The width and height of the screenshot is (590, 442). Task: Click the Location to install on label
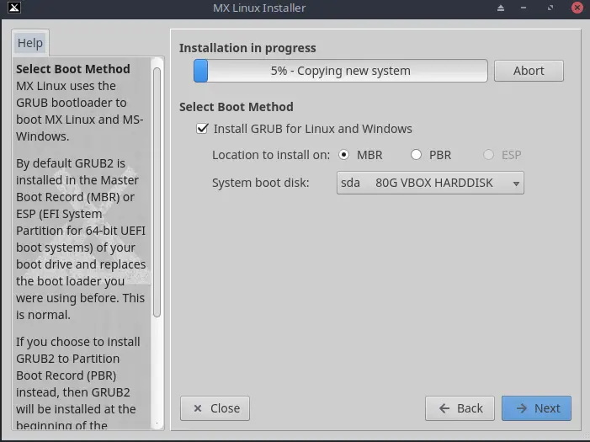(x=271, y=155)
